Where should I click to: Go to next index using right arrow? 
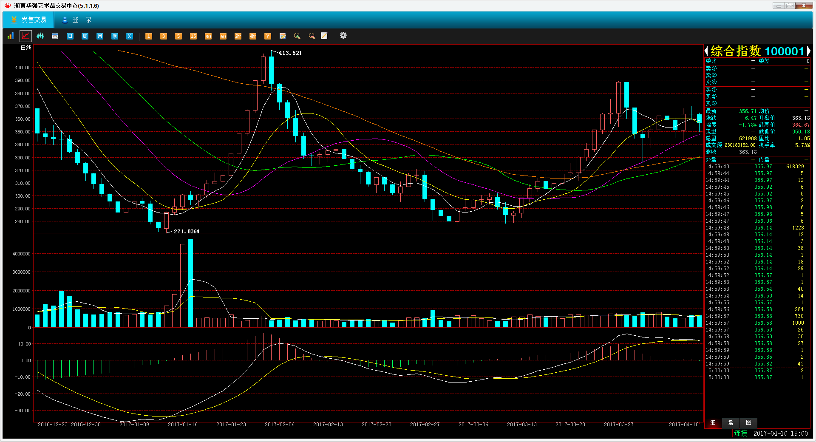(808, 51)
